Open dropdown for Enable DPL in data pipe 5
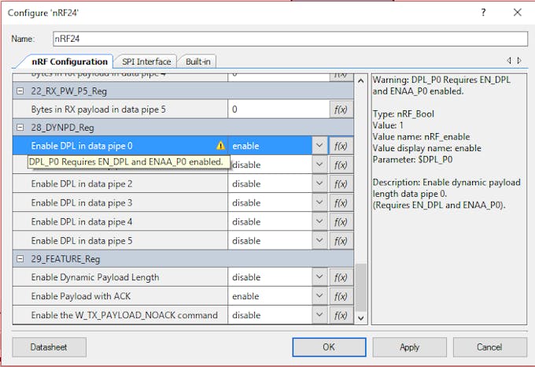The height and width of the screenshot is (367, 535). point(319,241)
